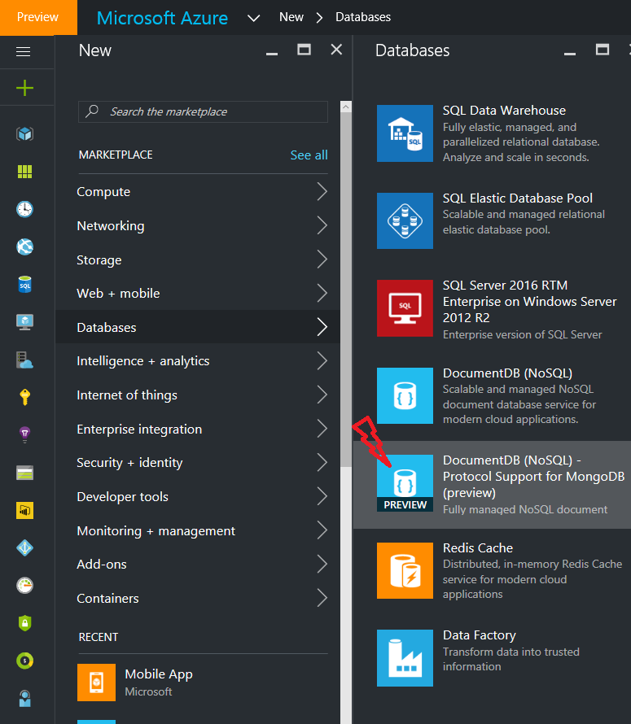Open the green grid All resources icon
The width and height of the screenshot is (631, 724).
tap(24, 172)
